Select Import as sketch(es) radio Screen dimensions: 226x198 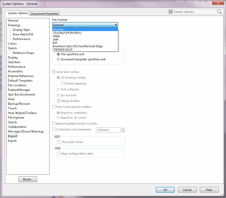(58, 113)
